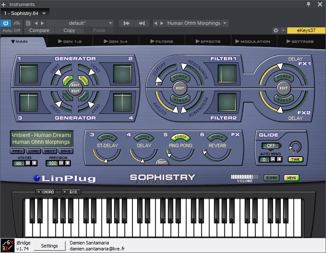The height and width of the screenshot is (253, 326).
Task: Select previous program before Human Ohhh Morphings
Action: click(155, 23)
